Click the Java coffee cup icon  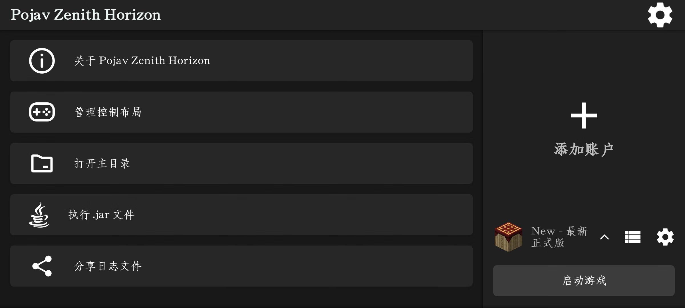[x=39, y=215]
